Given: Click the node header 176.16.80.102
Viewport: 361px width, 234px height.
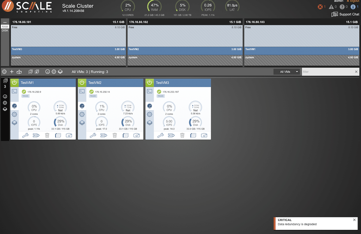Looking at the screenshot, I should click(185, 22).
